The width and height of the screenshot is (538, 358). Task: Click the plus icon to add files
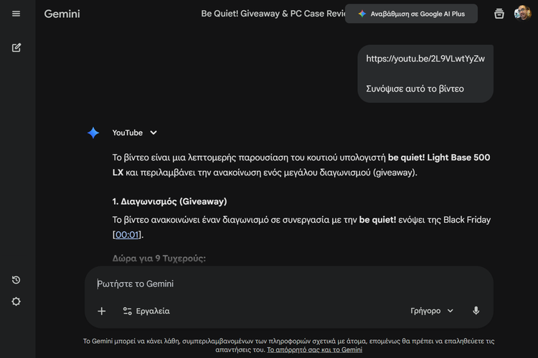coord(102,311)
